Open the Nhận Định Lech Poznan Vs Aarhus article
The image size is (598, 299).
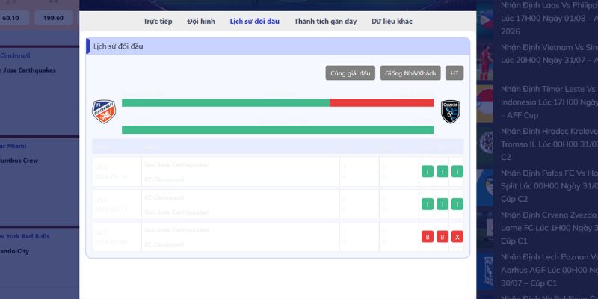549,270
